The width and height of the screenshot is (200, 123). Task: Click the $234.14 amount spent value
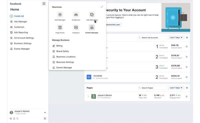[175, 76]
